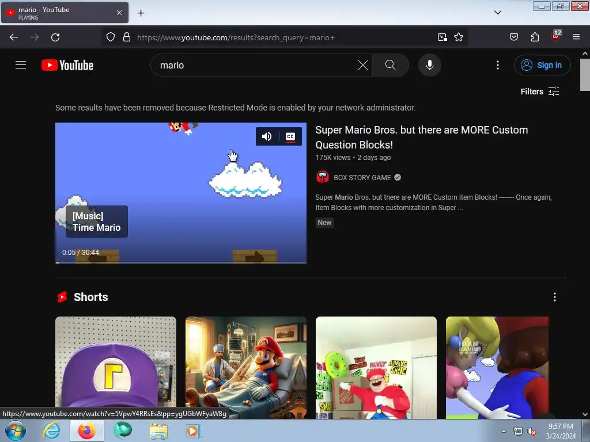Click the preview video progress bar
The width and height of the screenshot is (590, 442).
(x=181, y=262)
